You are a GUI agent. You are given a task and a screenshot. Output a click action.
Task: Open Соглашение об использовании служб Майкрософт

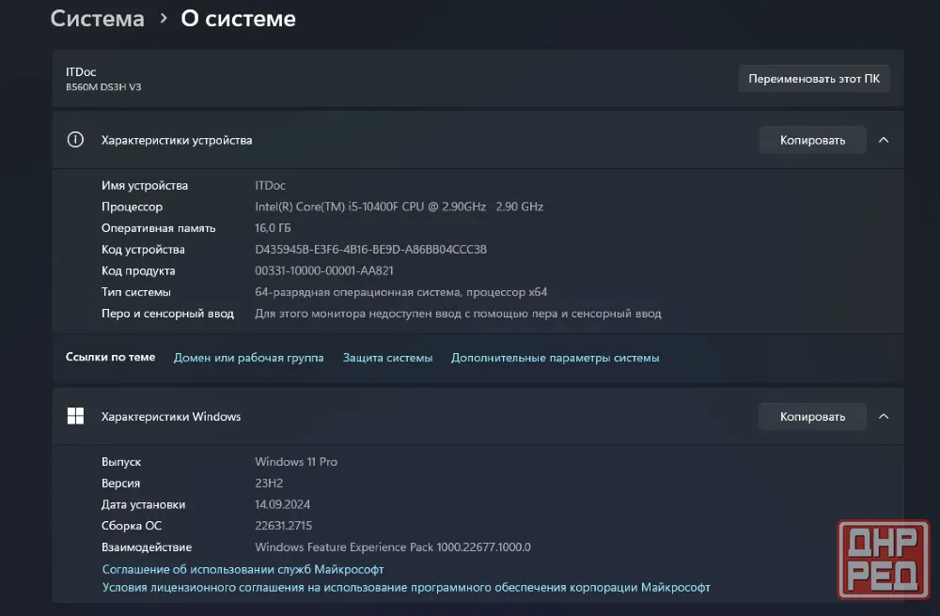point(243,569)
